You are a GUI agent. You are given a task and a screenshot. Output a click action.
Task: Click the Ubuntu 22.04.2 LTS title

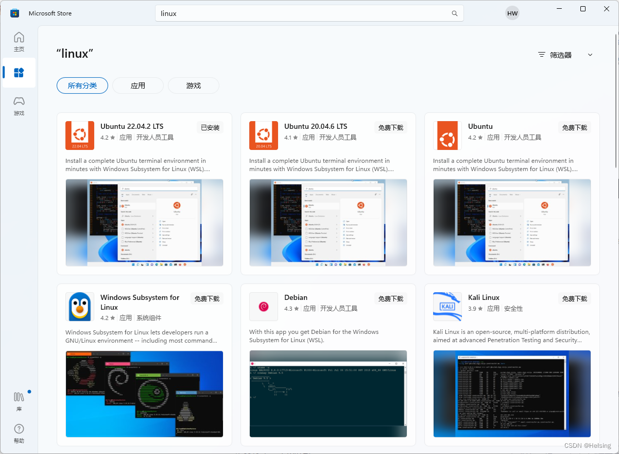[132, 126]
